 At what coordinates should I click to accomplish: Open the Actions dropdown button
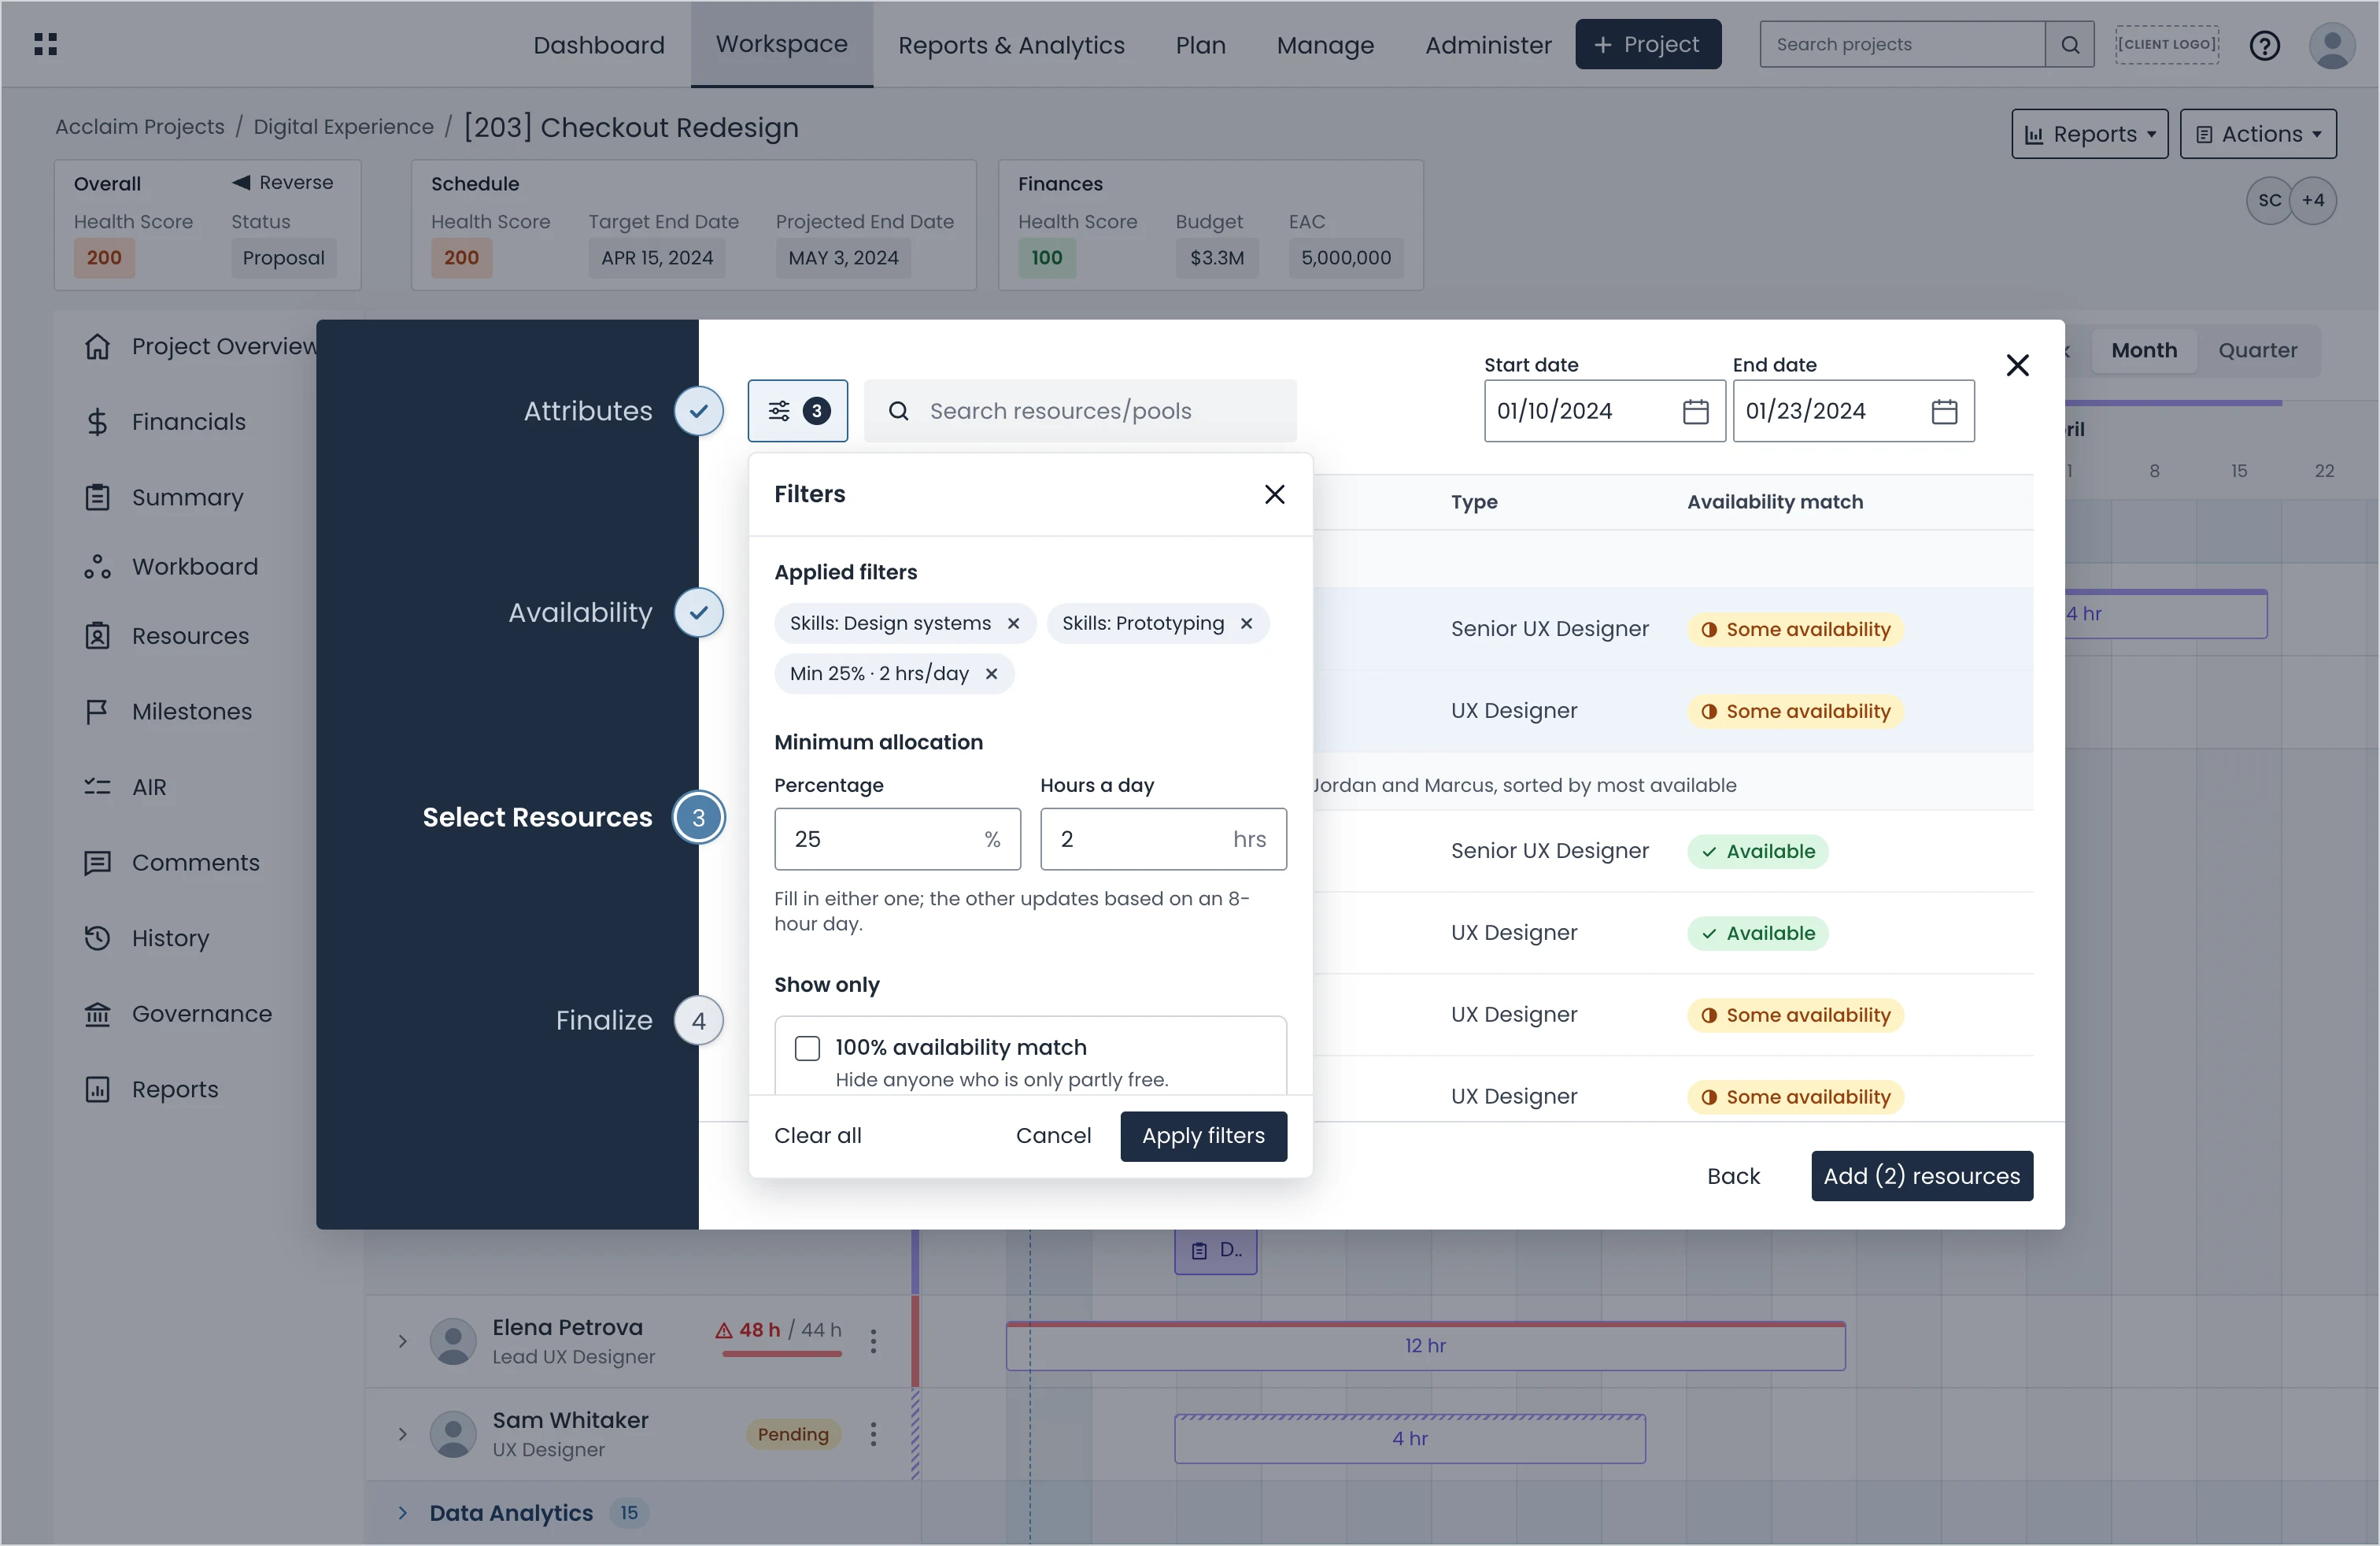2257,134
